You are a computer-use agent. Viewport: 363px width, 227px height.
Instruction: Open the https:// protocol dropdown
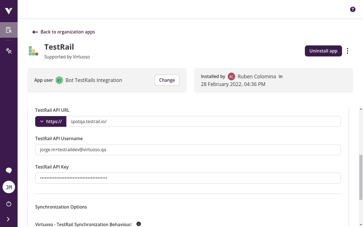tap(51, 121)
